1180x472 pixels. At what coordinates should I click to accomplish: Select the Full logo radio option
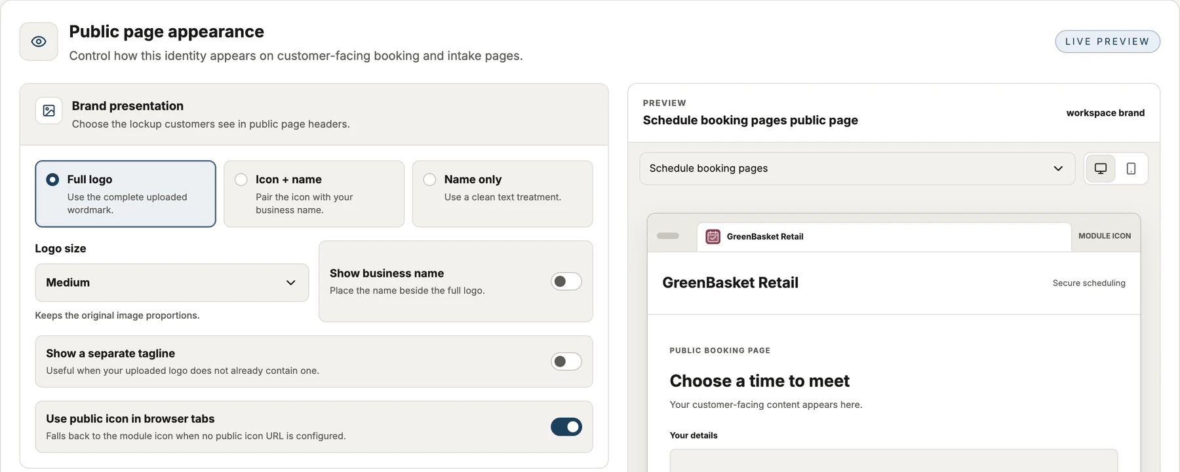(x=52, y=179)
